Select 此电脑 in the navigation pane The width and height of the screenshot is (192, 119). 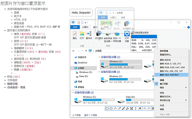click(84, 68)
